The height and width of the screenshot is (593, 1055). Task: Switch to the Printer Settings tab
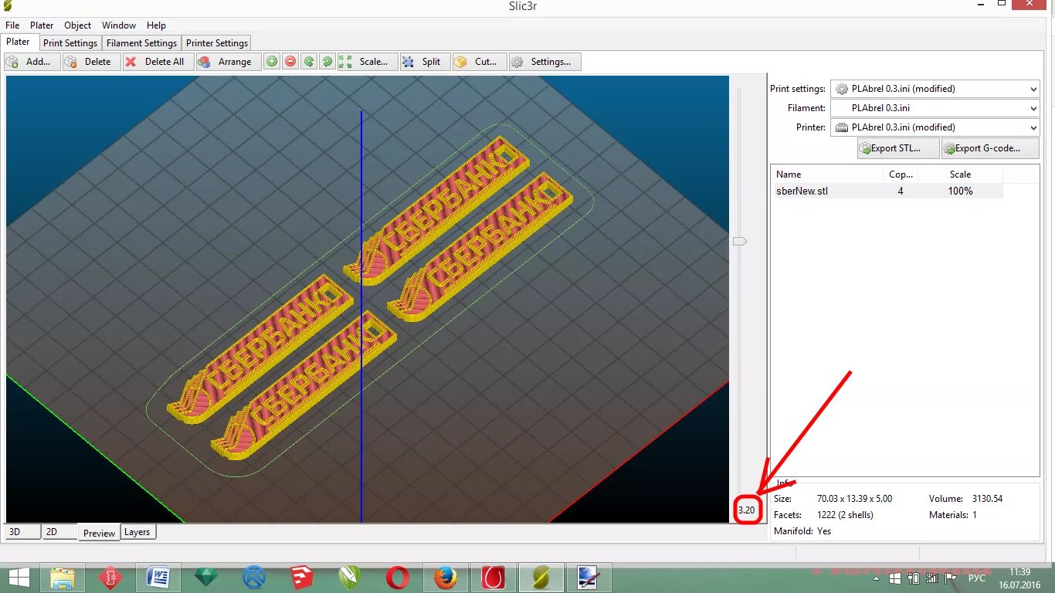(217, 43)
